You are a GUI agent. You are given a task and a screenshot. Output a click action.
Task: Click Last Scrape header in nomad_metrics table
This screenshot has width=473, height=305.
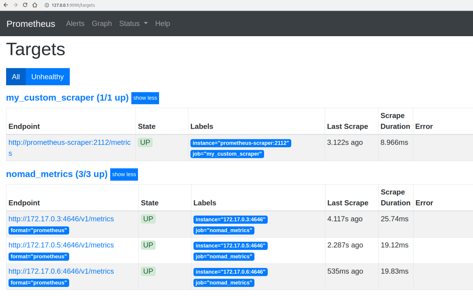tap(348, 203)
